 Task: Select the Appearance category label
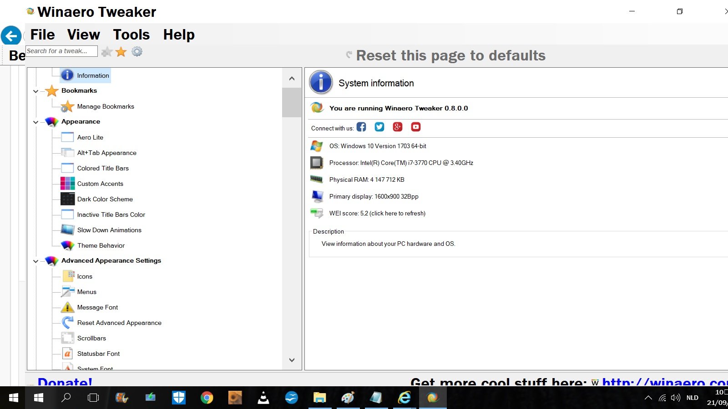click(x=81, y=121)
